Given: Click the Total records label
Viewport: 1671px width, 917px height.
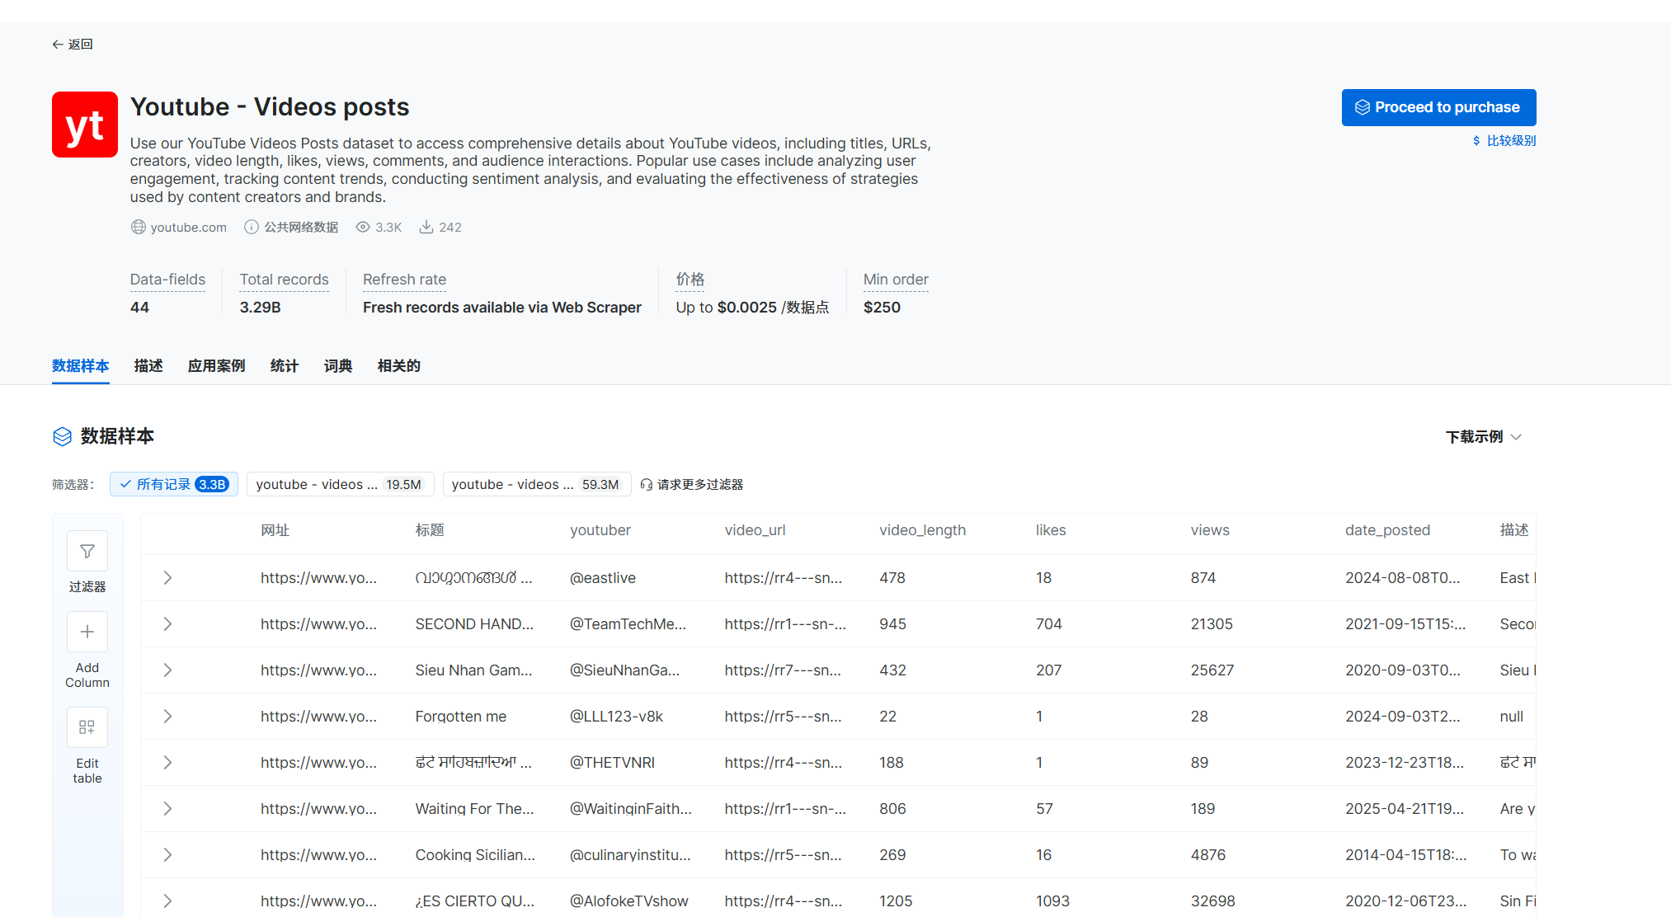Looking at the screenshot, I should 284,280.
